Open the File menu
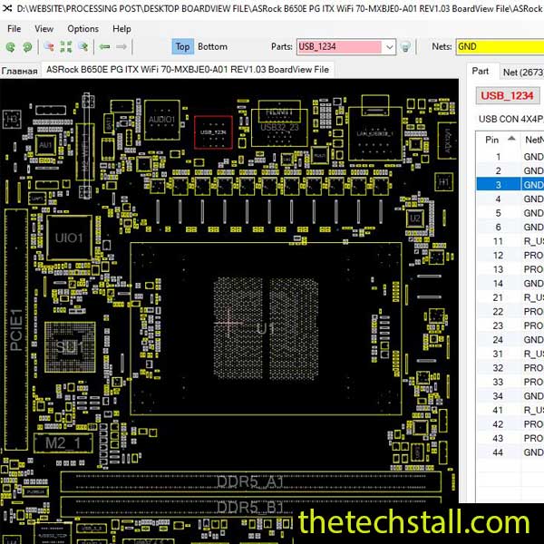Screen dimensions: 544x544 coord(15,28)
